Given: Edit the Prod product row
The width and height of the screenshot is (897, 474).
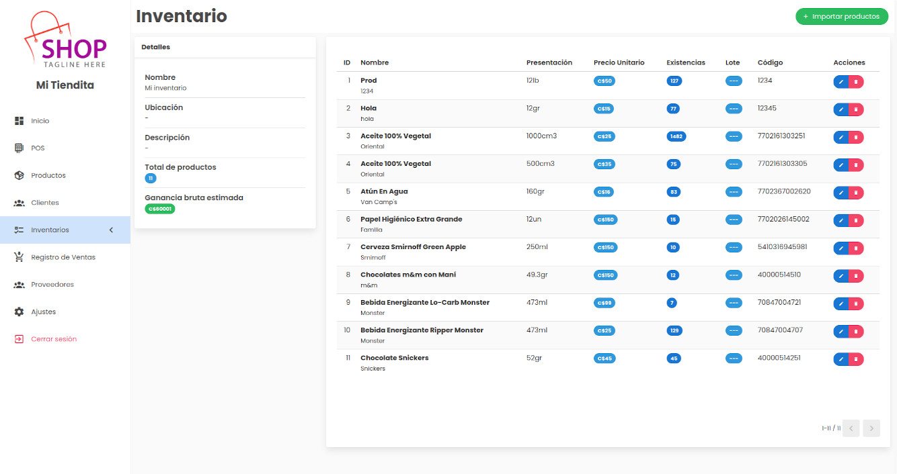Looking at the screenshot, I should pos(841,82).
